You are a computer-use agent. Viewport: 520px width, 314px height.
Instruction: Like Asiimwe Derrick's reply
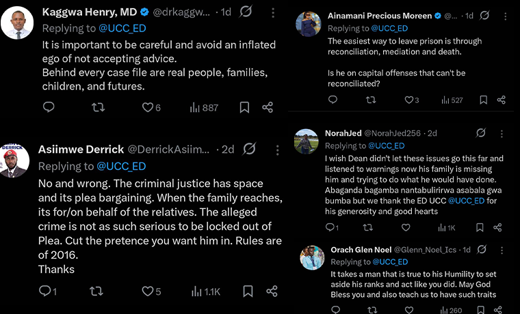tap(147, 291)
